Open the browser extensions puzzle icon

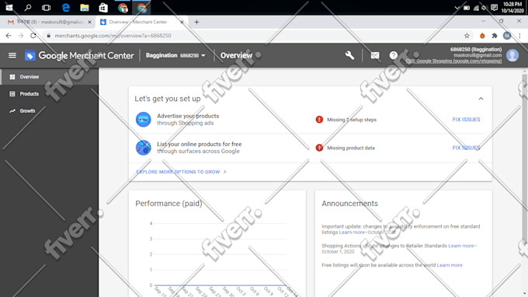(x=495, y=36)
